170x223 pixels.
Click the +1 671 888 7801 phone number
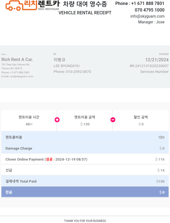pyautogui.click(x=148, y=4)
